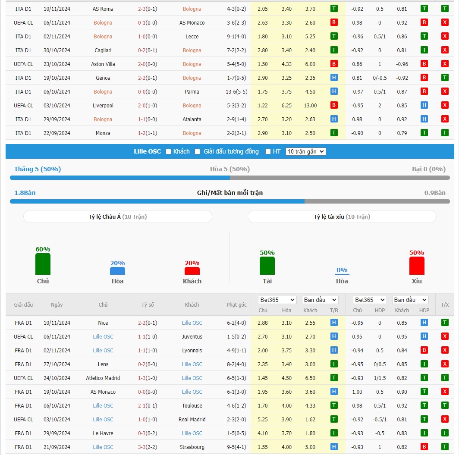Viewport: 459px width, 455px height.
Task: Click the green T handicap badge in Cagliari row
Action: coord(424,50)
